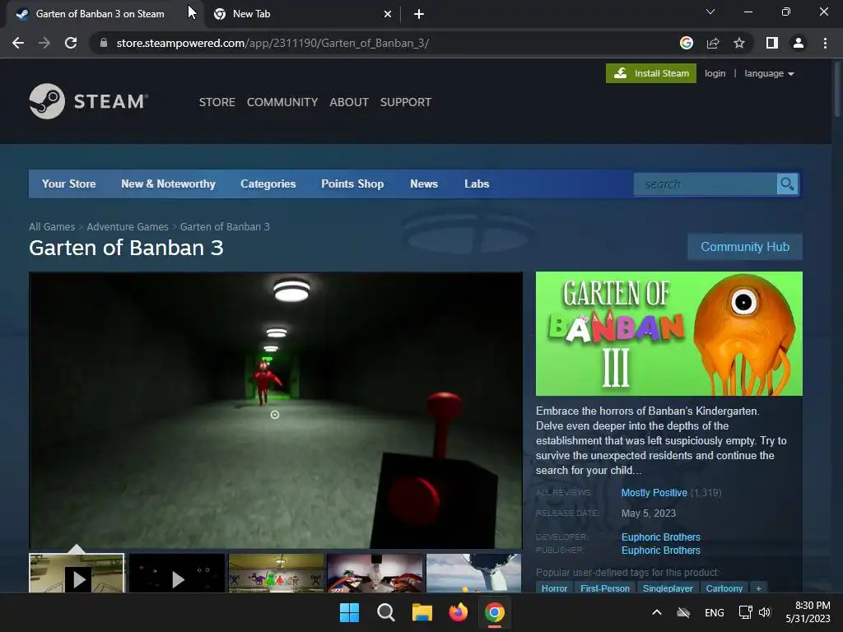Open the Chrome profile menu

point(799,43)
